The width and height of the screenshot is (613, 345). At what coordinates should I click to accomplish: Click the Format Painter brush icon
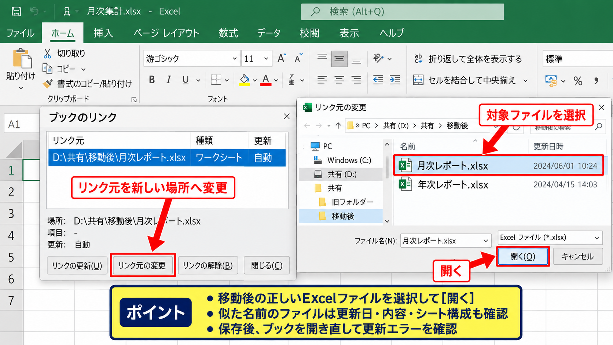(x=47, y=84)
